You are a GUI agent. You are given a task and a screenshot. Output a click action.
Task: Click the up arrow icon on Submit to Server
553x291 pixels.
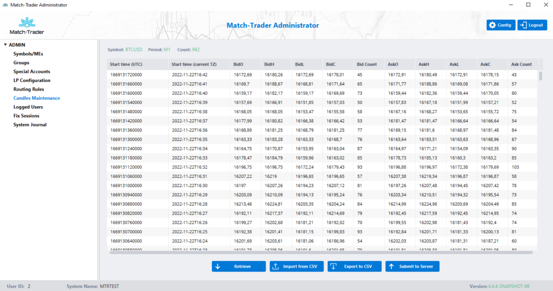click(391, 266)
